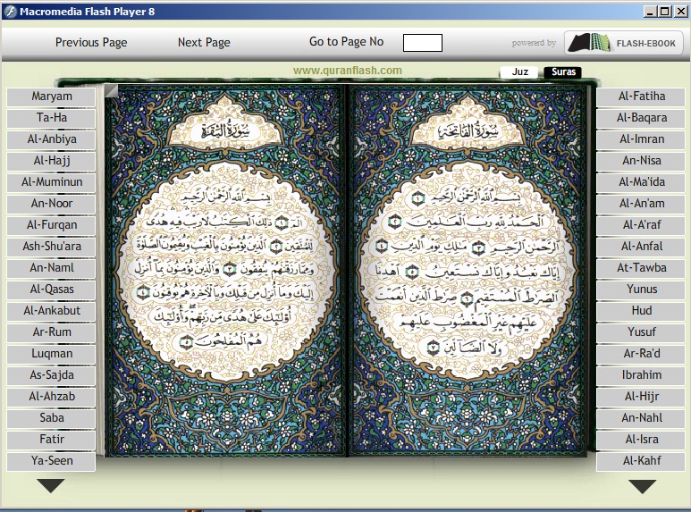
Task: Open sura Al-Muminun
Action: (x=51, y=182)
